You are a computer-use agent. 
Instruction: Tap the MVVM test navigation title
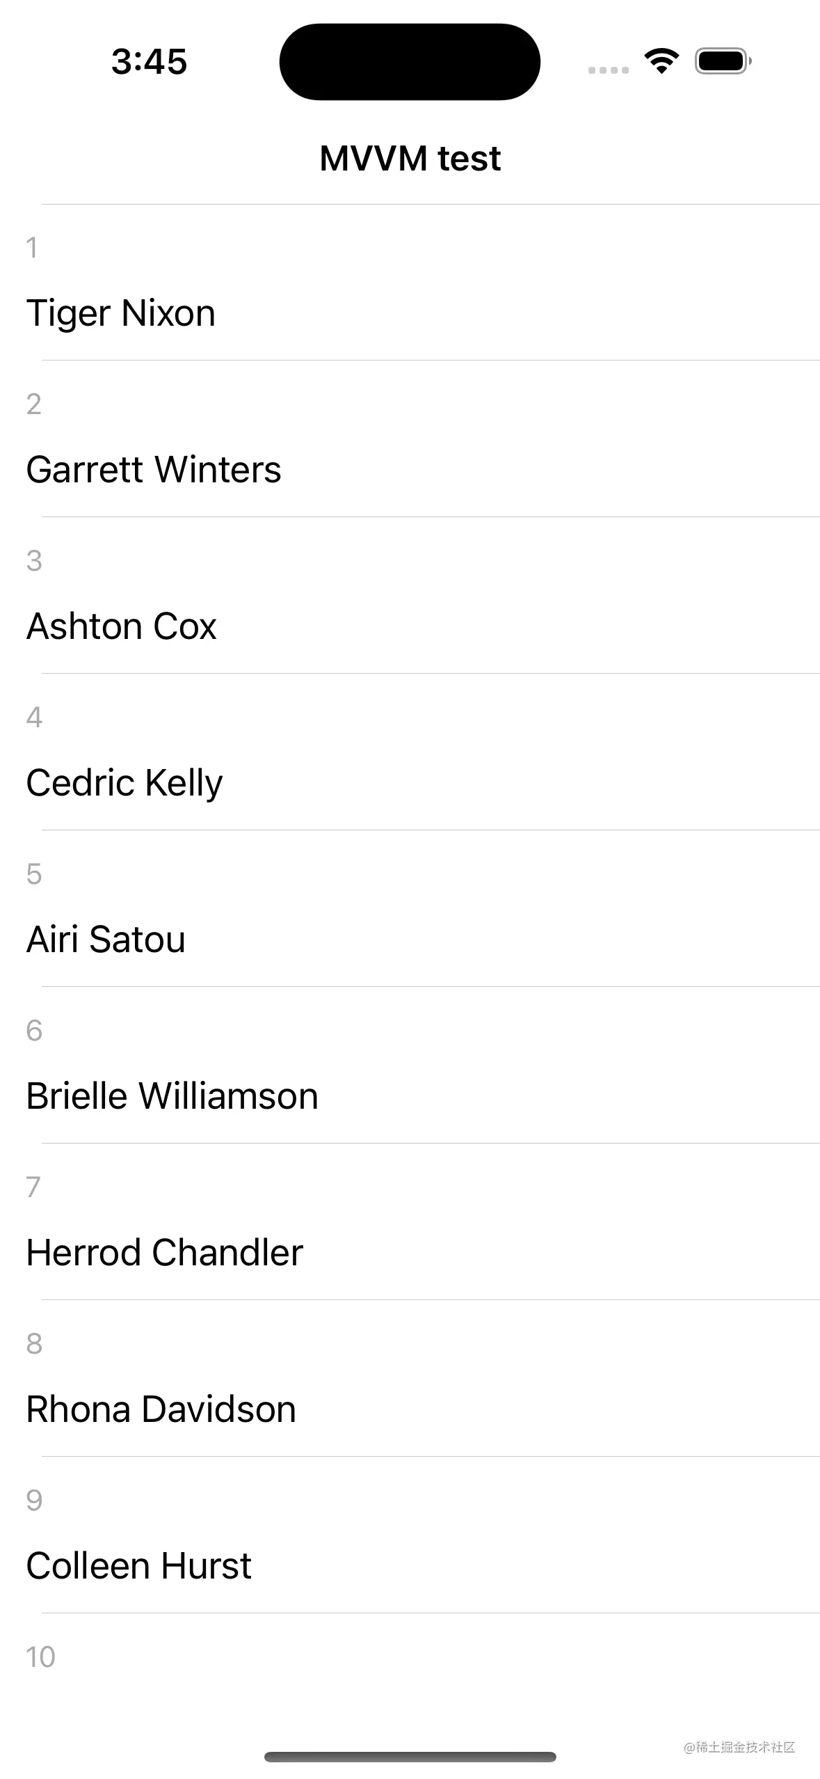[x=410, y=158]
